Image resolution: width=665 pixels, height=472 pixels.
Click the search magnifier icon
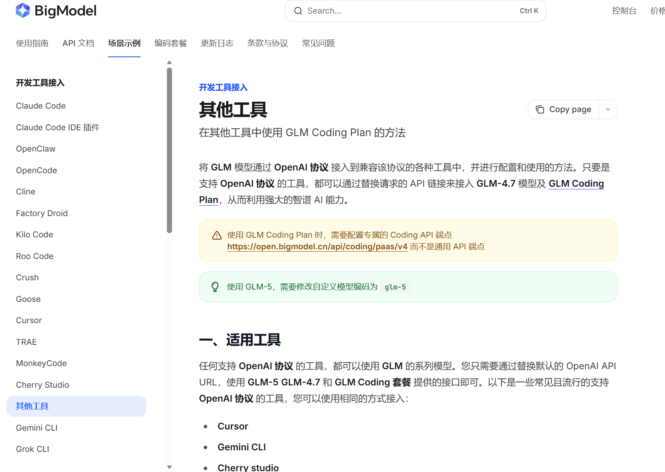(x=298, y=11)
